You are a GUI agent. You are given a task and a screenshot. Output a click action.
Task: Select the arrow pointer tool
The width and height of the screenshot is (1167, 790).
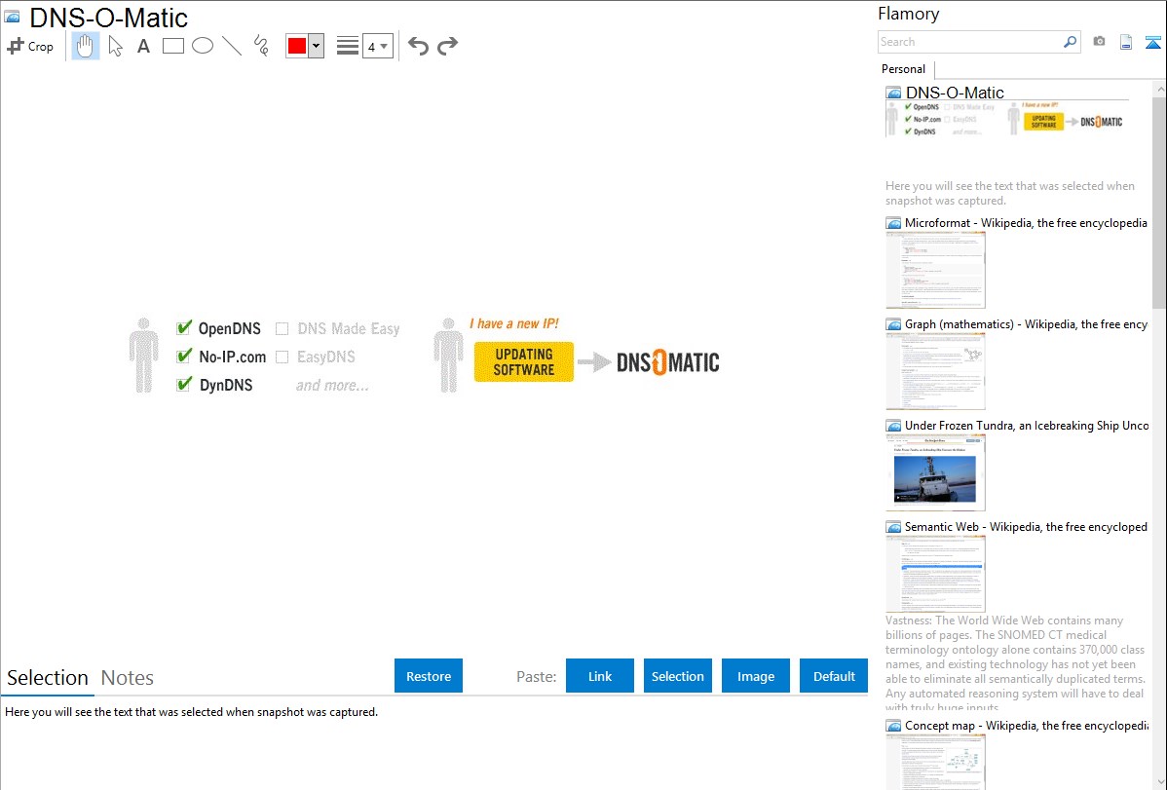115,46
